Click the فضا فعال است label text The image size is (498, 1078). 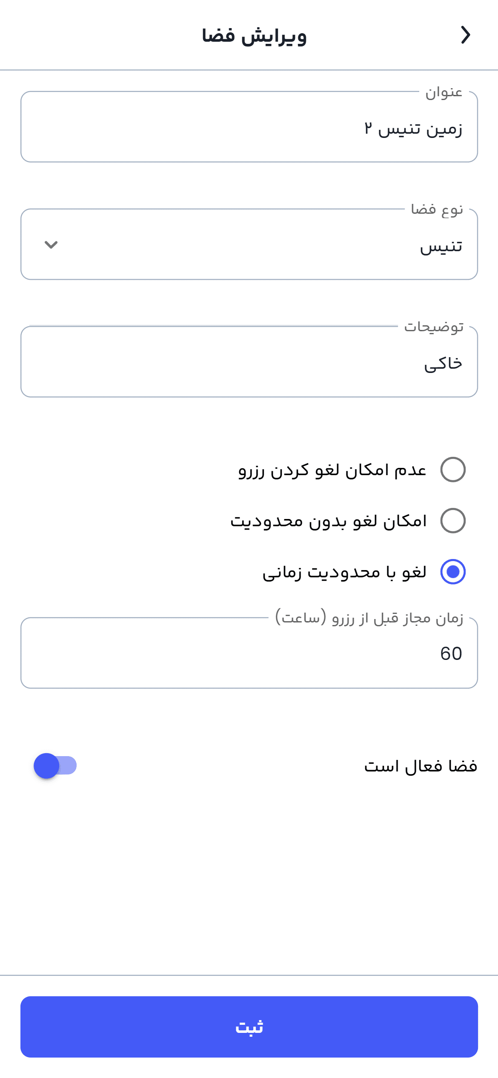point(421,766)
